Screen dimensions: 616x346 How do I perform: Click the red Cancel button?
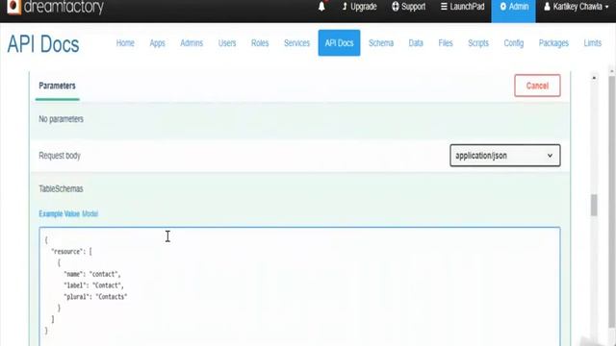537,86
